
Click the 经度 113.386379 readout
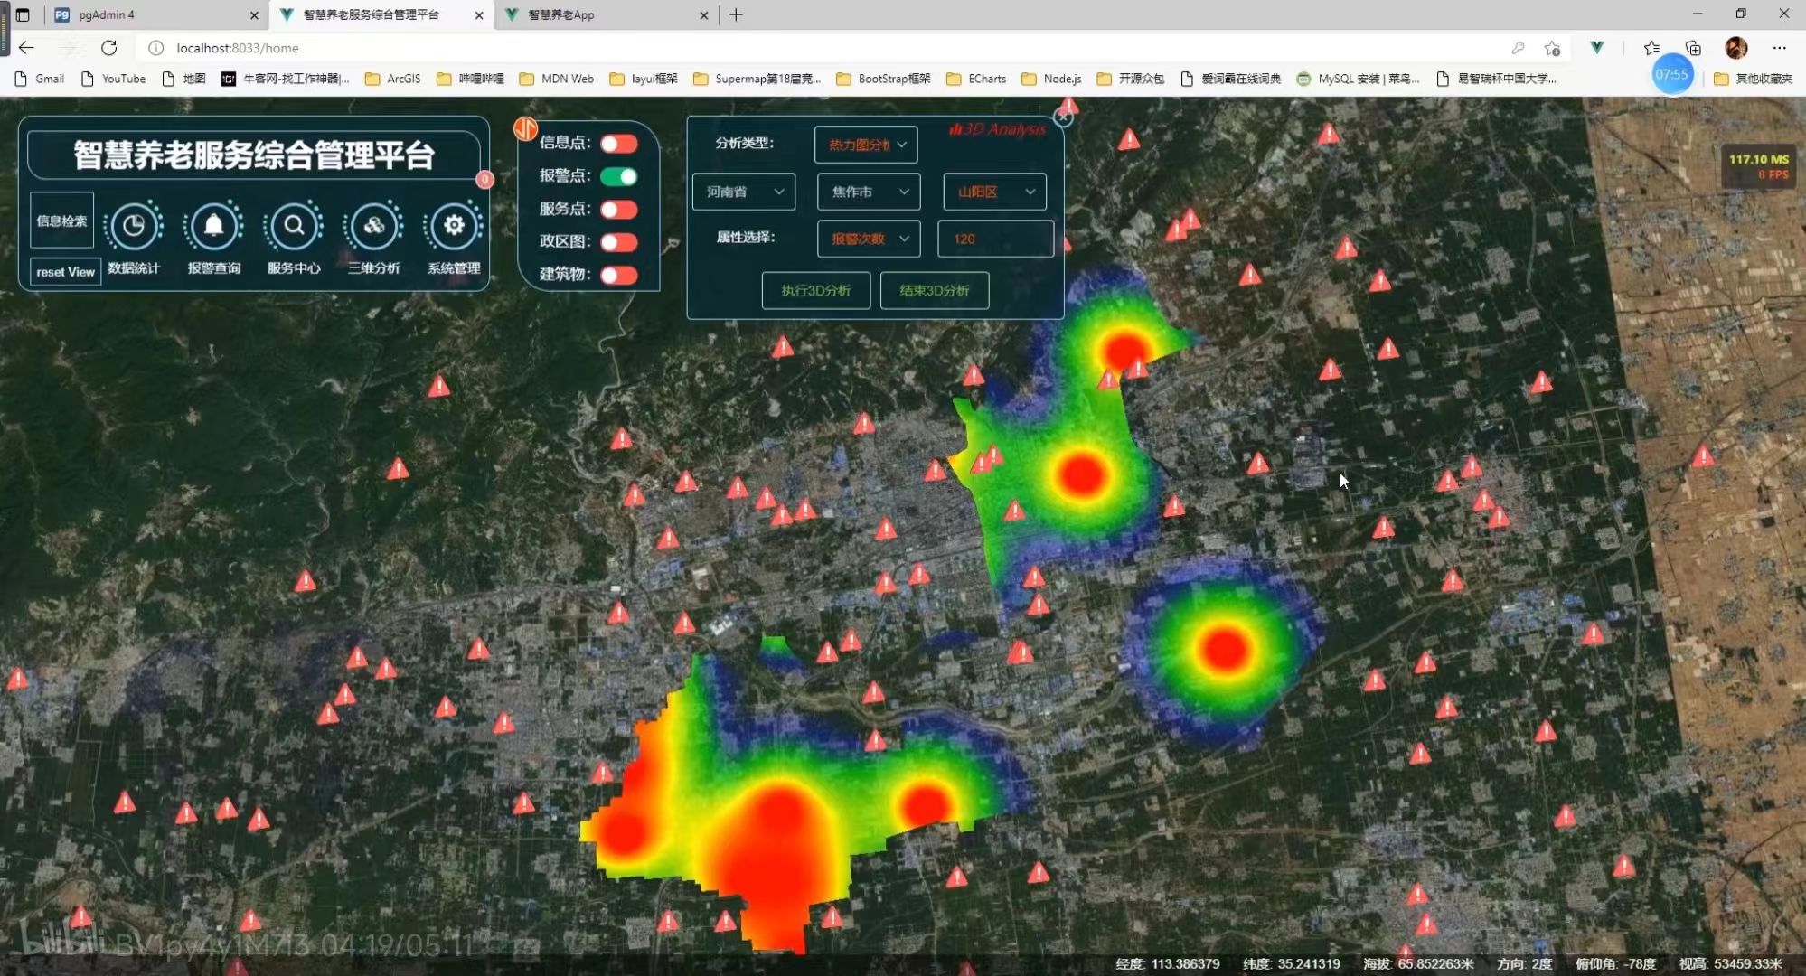1167,964
